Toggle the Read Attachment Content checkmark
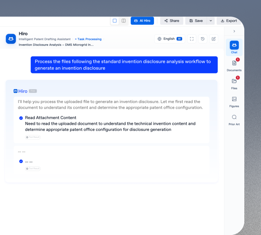The width and height of the screenshot is (261, 235). 21,118
